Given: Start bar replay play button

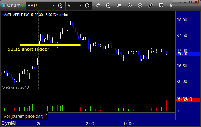Looking at the screenshot, I should point(129,6).
